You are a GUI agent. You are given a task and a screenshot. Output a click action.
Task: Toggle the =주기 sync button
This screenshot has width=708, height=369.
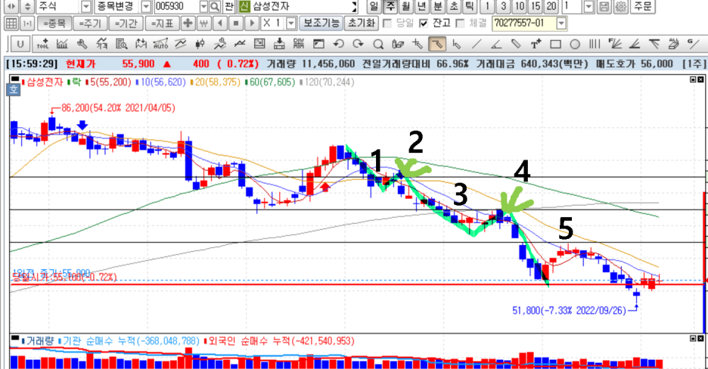[90, 23]
